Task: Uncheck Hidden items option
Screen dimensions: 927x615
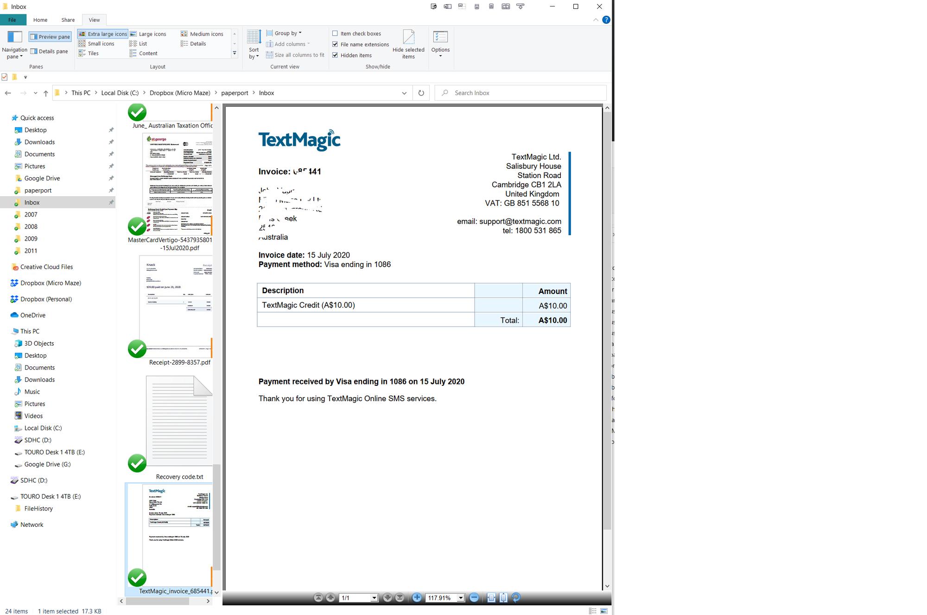Action: point(335,55)
